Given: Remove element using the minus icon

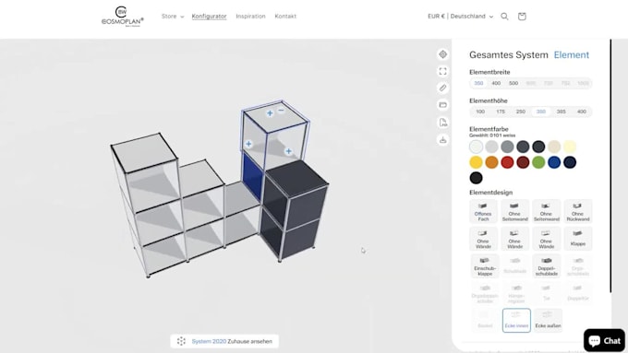Looking at the screenshot, I should point(281,110).
